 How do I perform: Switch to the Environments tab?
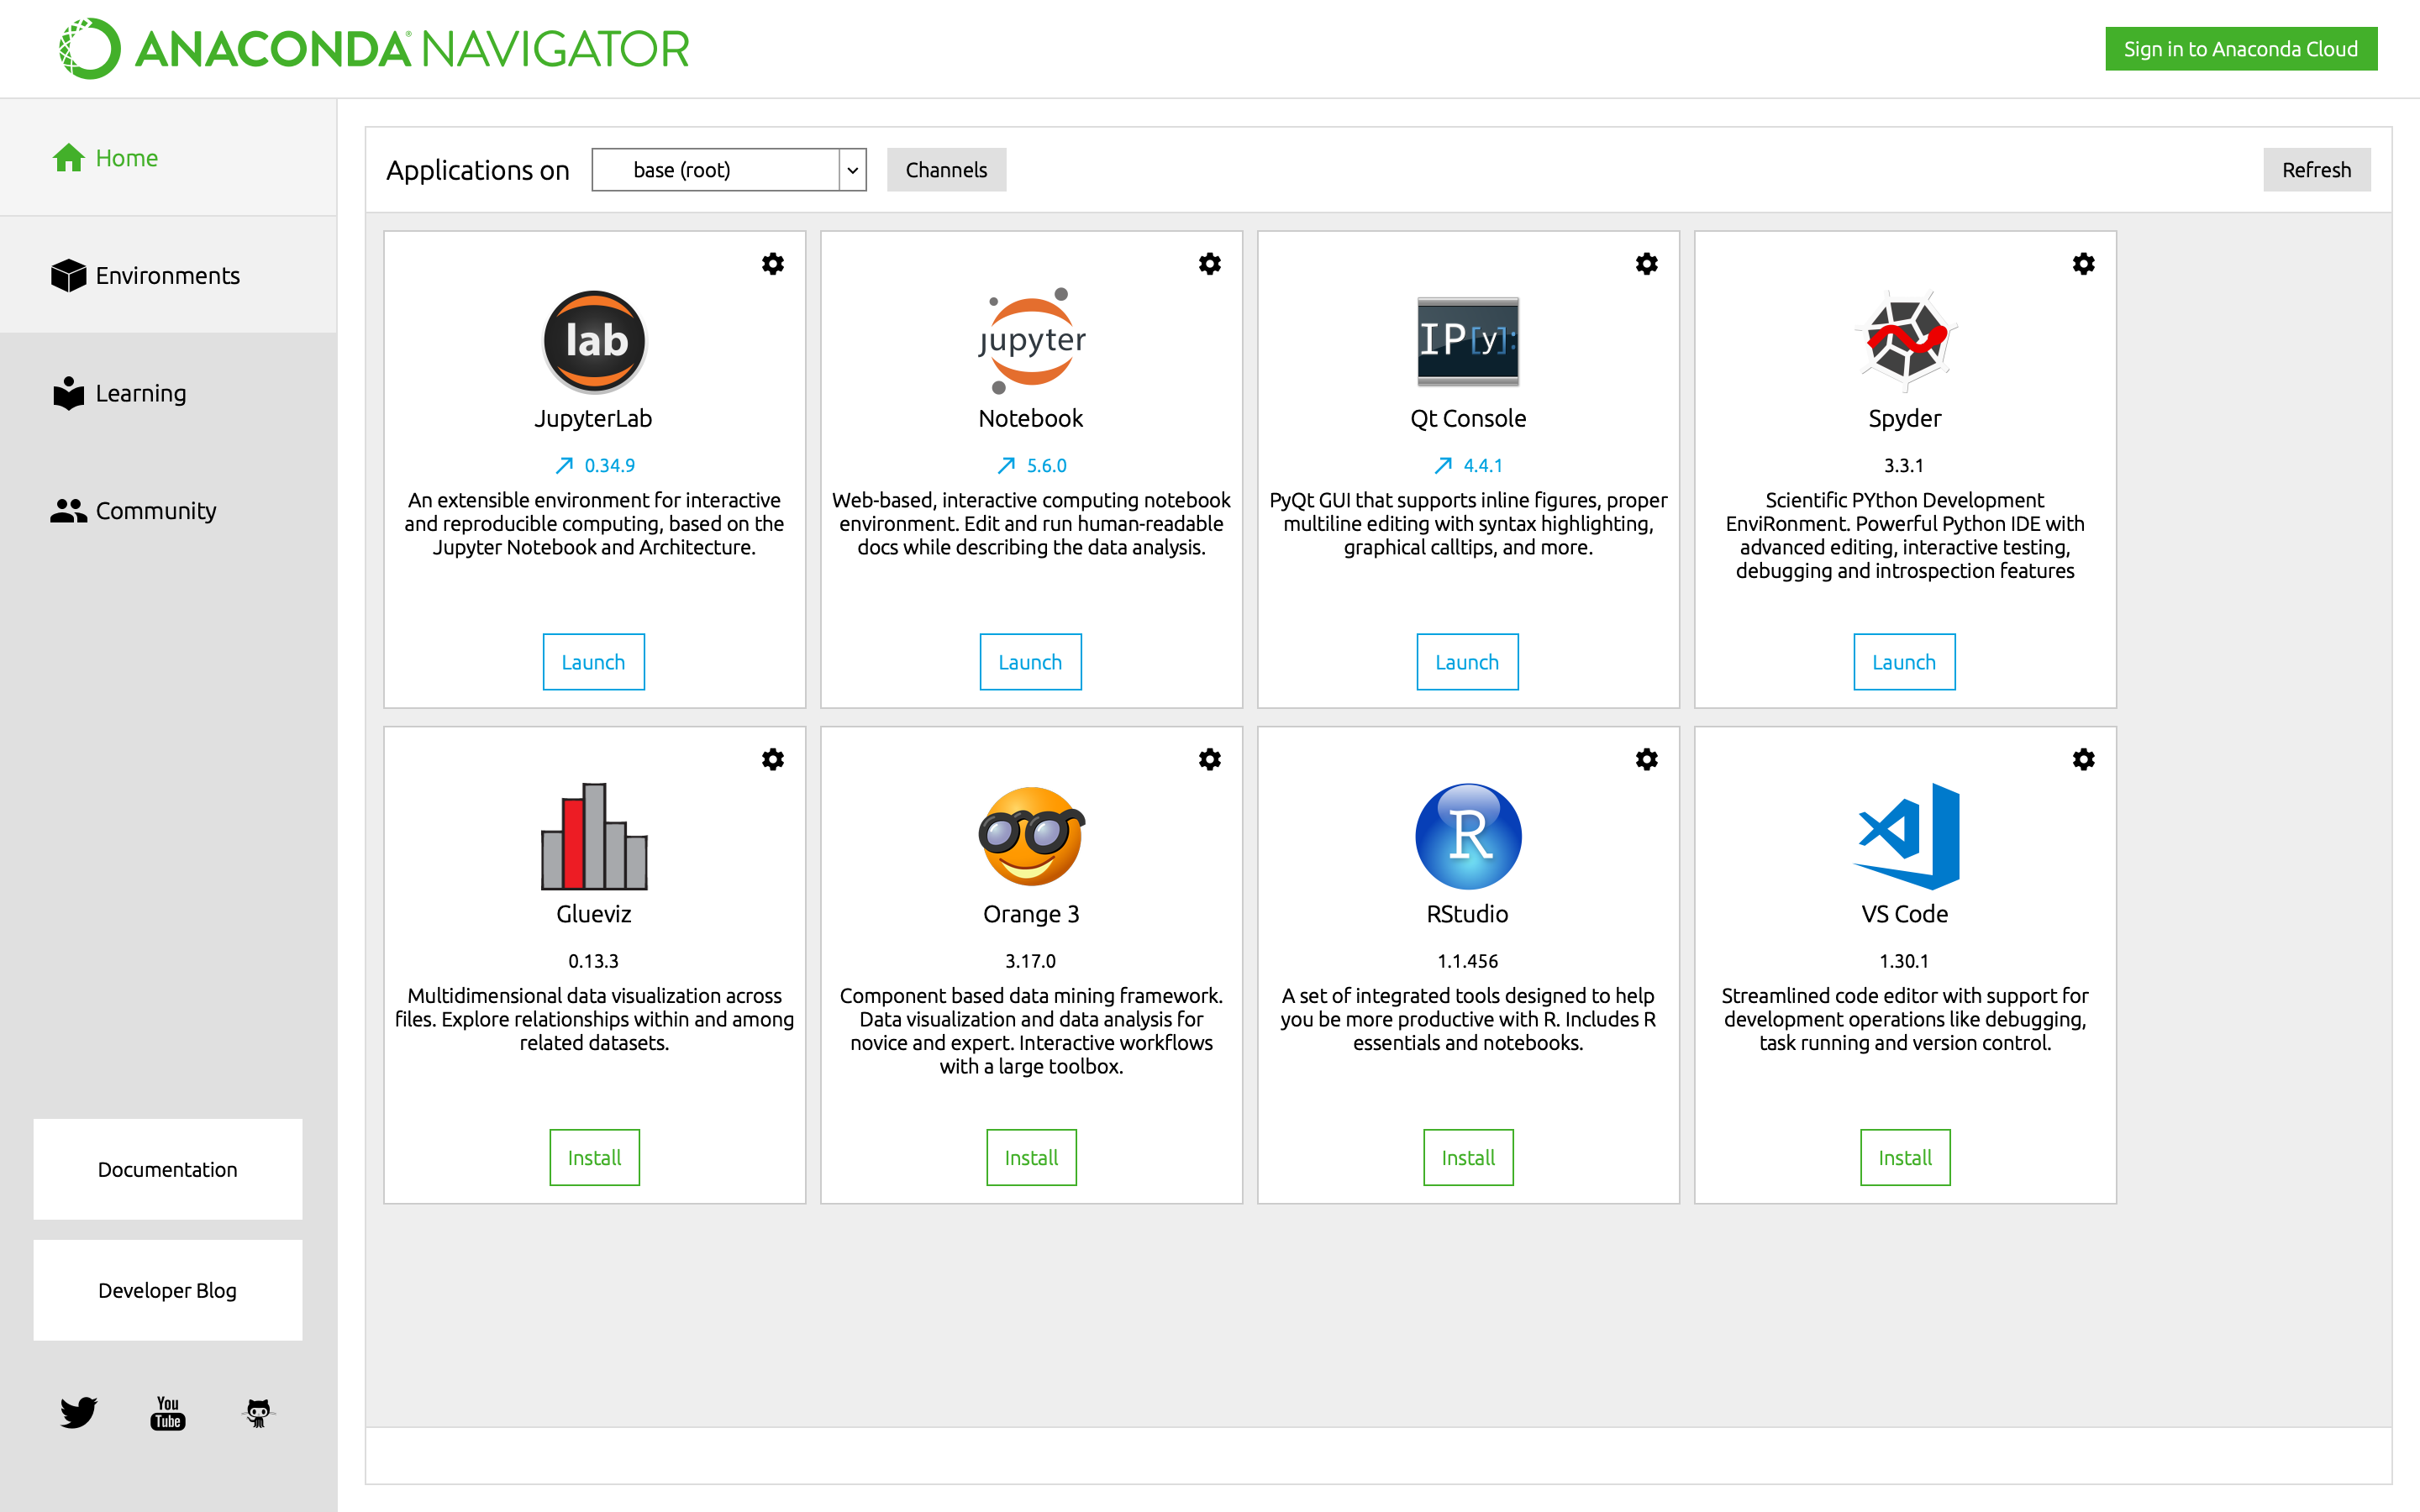[167, 275]
